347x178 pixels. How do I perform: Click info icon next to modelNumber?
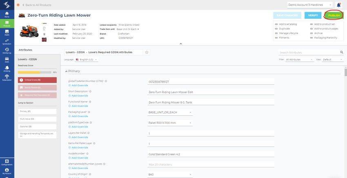[x=87, y=154]
